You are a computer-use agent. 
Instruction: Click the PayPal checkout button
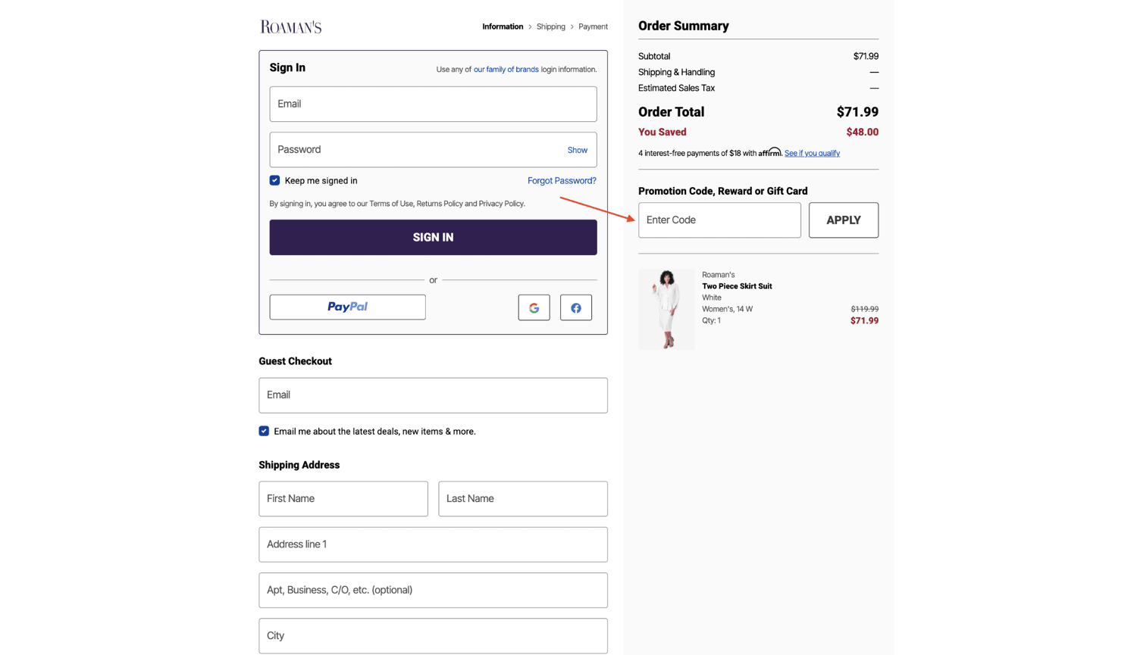click(x=347, y=307)
